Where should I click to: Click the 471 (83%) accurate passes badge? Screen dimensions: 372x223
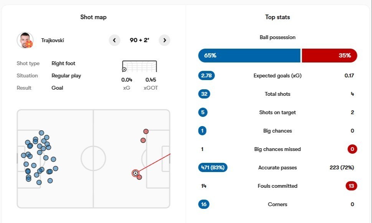pyautogui.click(x=213, y=167)
